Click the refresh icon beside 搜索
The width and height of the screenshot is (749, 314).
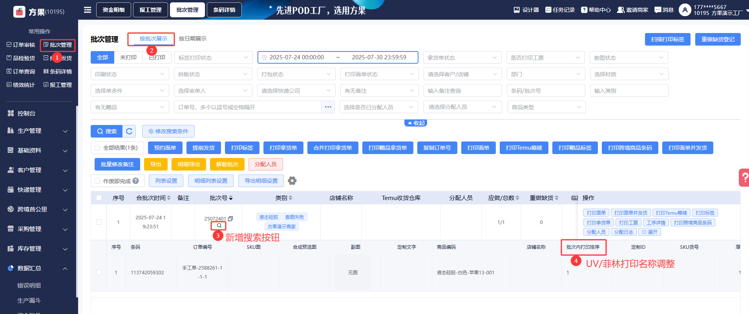click(129, 131)
